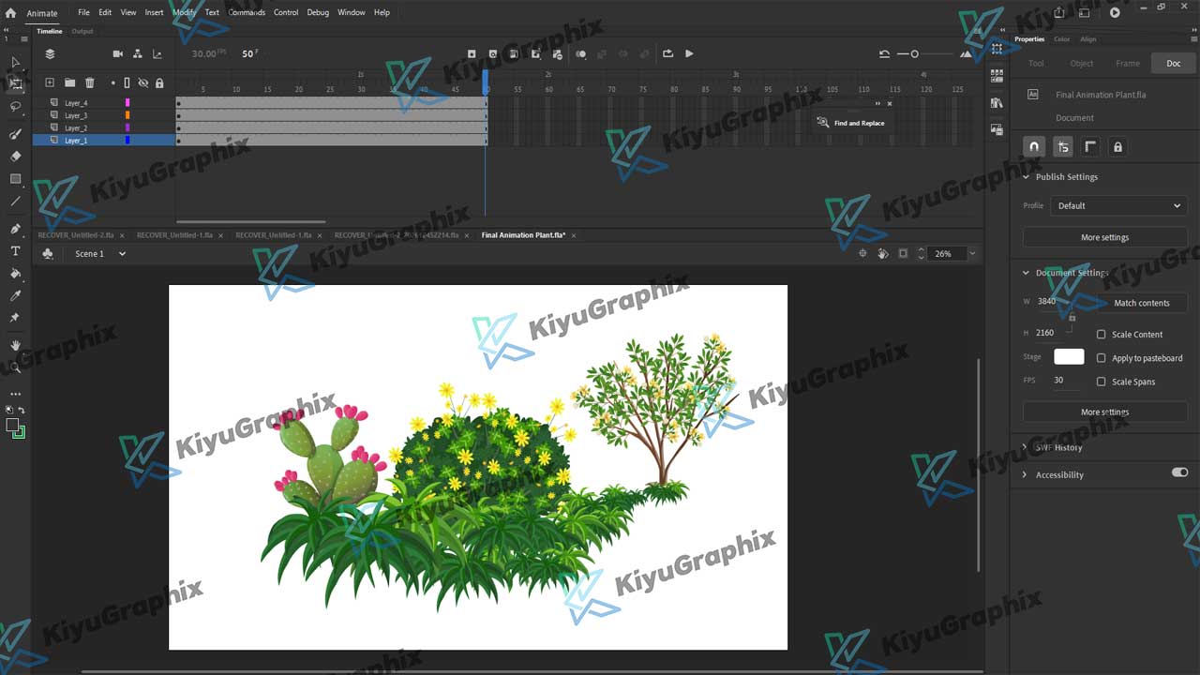Select the Rectangle tool

15,178
